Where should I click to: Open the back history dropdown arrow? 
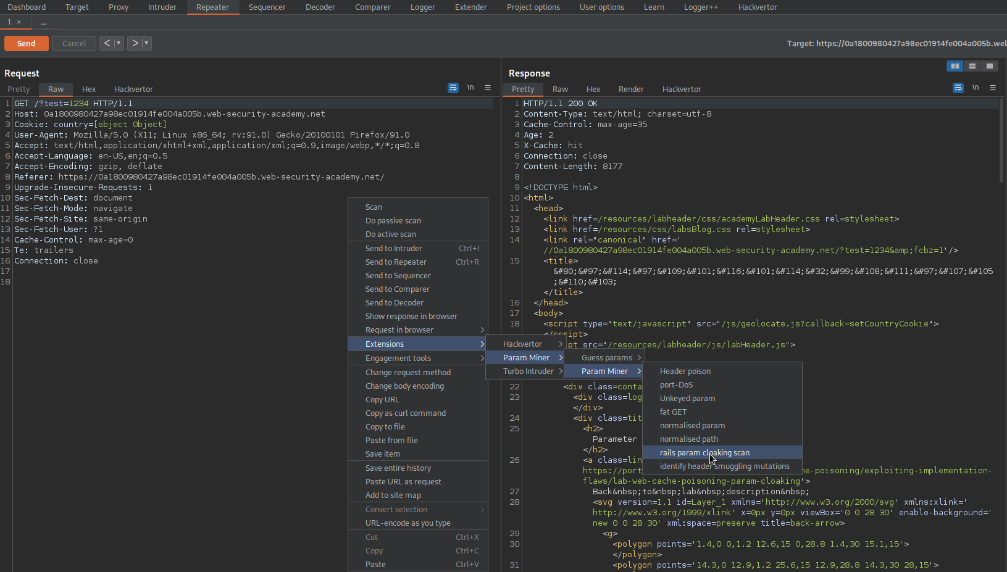click(x=119, y=43)
